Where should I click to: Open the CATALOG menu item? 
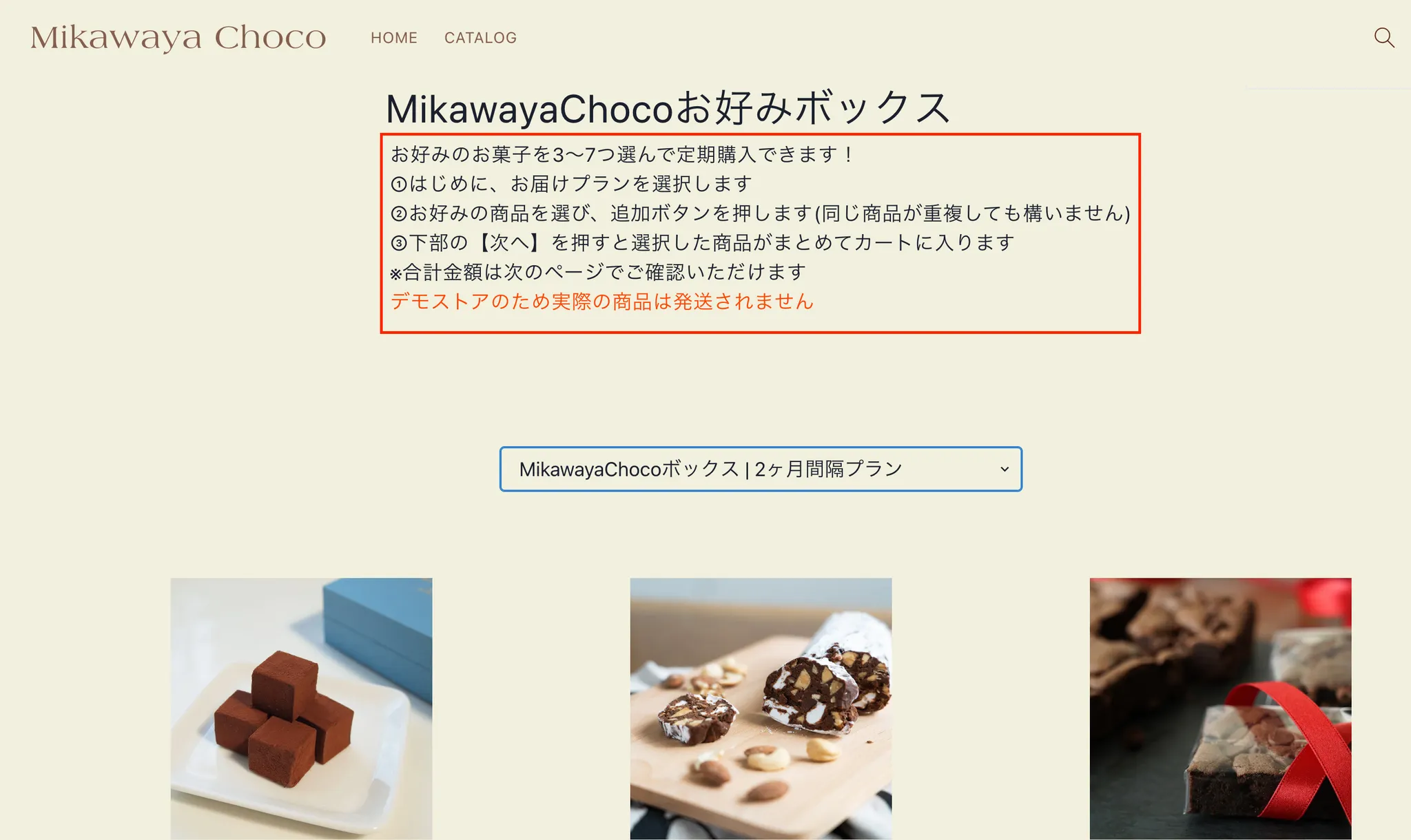[x=480, y=38]
